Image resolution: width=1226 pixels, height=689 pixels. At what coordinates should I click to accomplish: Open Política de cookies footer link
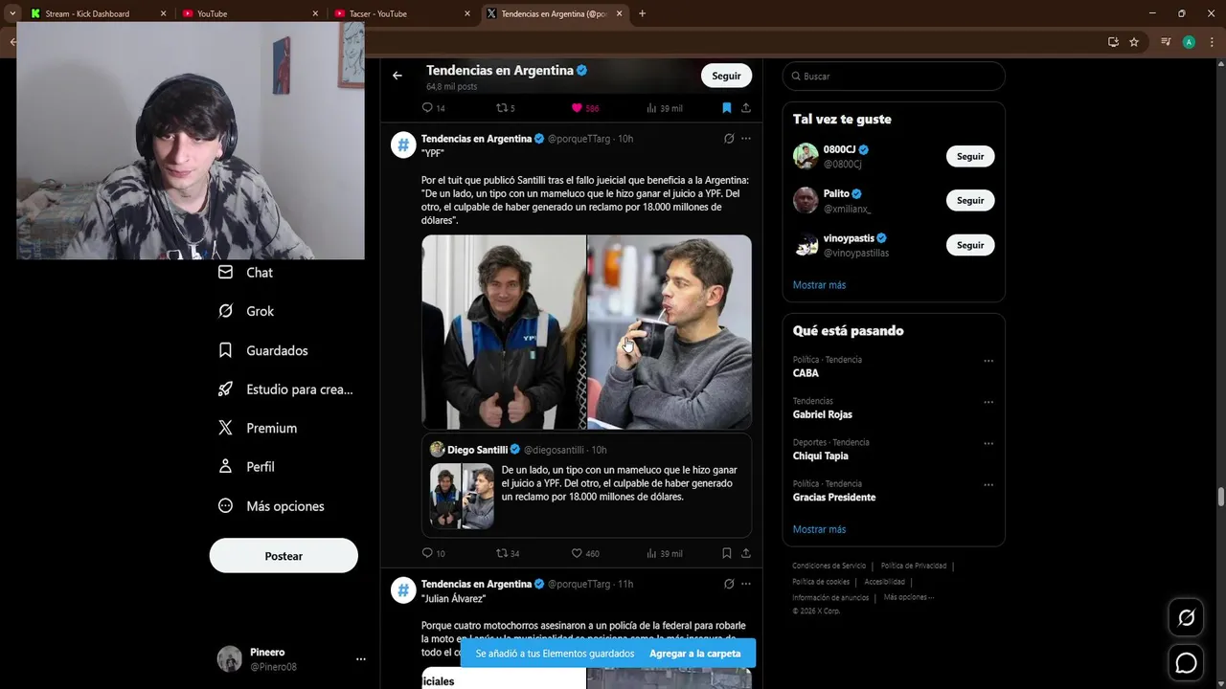click(x=821, y=582)
